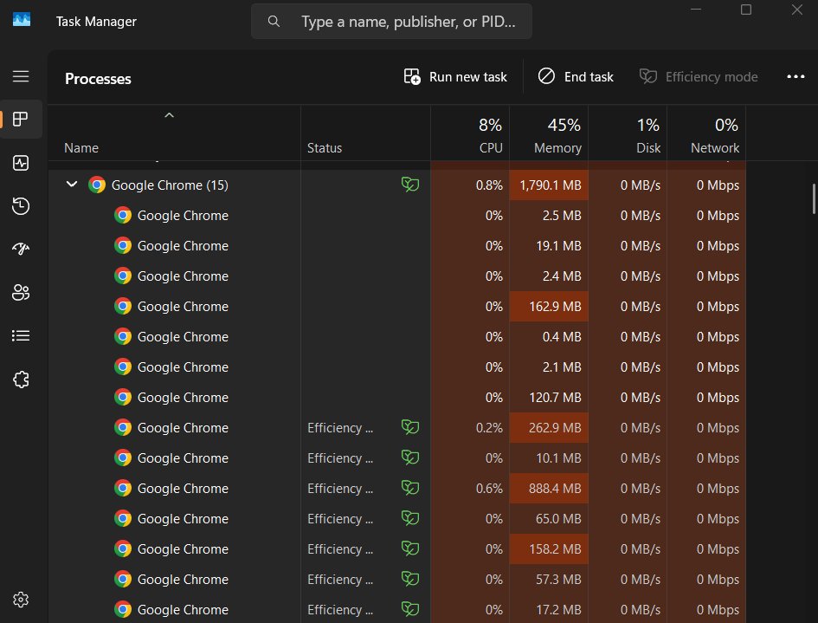The height and width of the screenshot is (623, 818).
Task: Click the Task Manager app icon
Action: pyautogui.click(x=22, y=20)
